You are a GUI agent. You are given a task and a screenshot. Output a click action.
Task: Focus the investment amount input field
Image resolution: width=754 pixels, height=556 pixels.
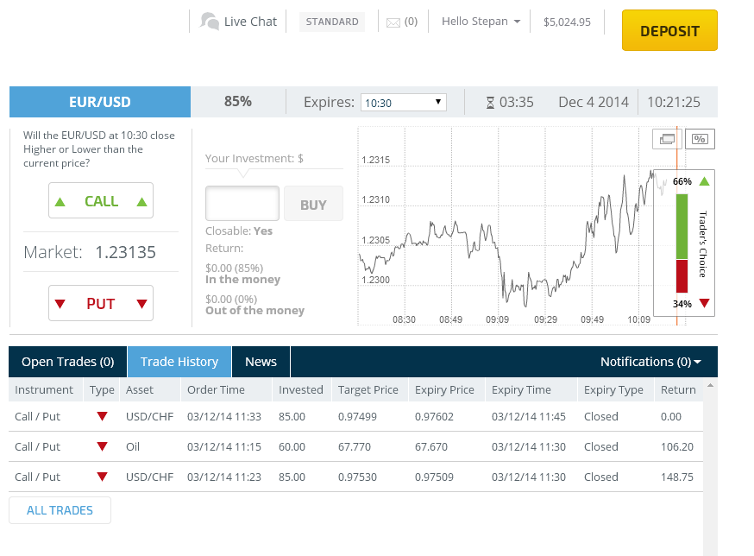[x=242, y=204]
